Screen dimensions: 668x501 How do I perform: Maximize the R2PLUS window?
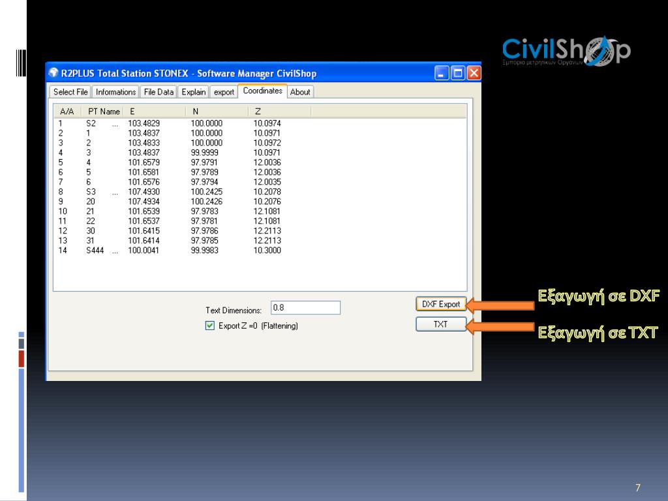pyautogui.click(x=458, y=73)
